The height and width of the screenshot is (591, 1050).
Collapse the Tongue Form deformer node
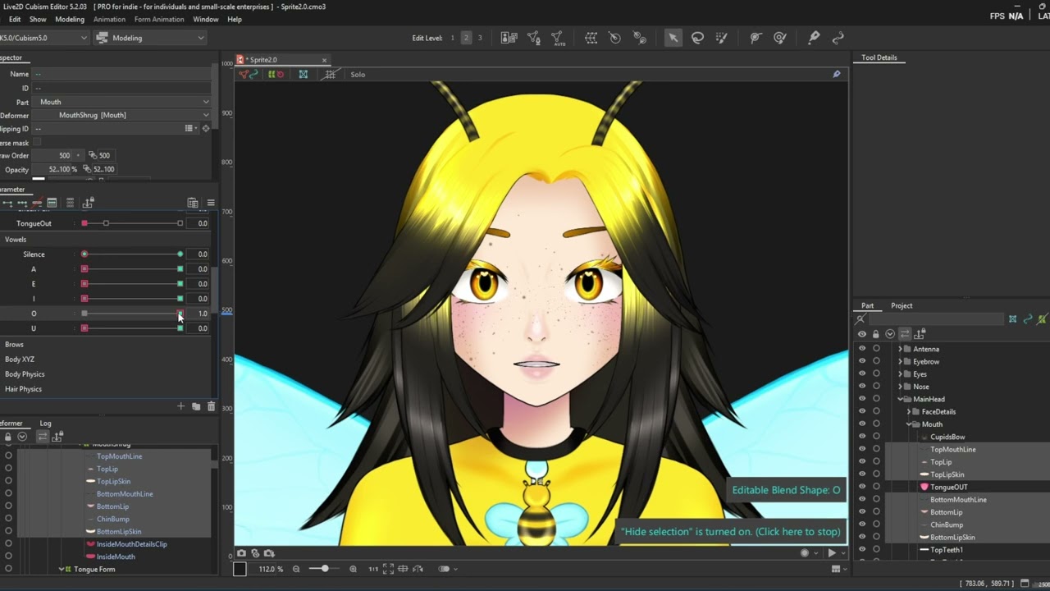[x=61, y=570]
